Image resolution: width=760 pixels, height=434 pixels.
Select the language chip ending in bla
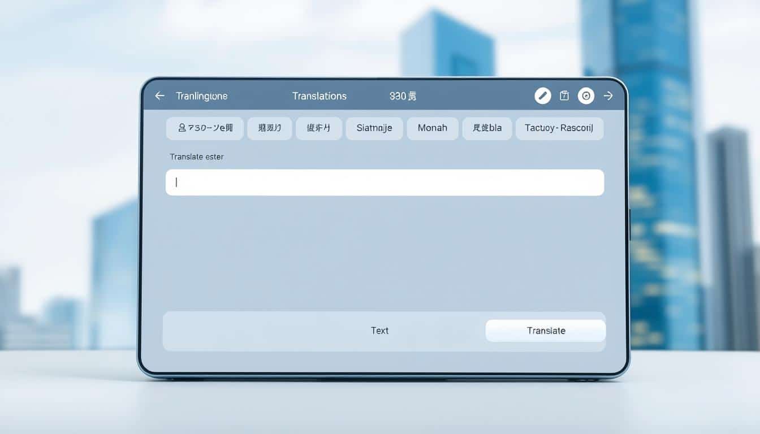[x=486, y=128]
